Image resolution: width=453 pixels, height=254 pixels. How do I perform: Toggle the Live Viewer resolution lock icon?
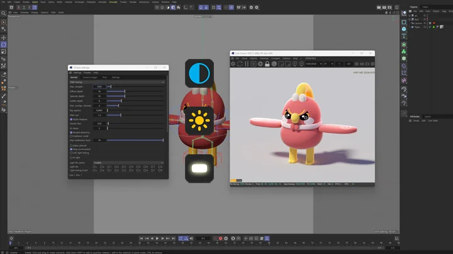click(x=267, y=64)
